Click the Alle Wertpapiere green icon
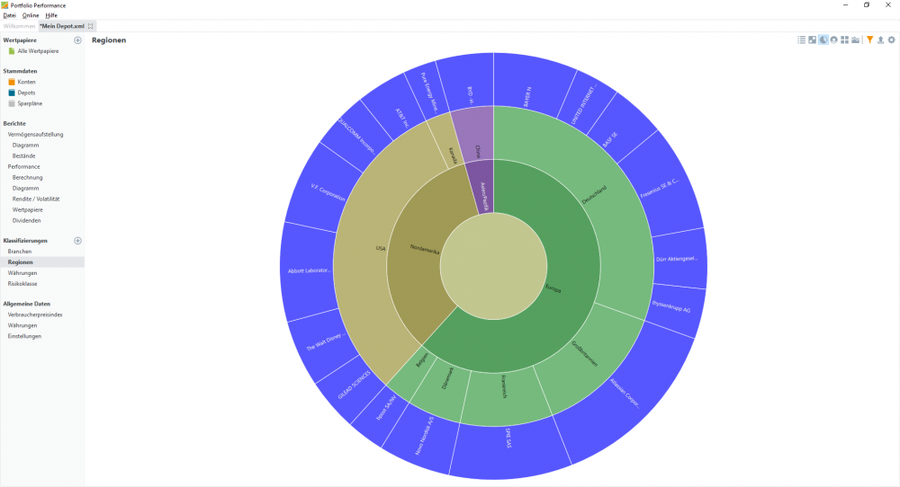 tap(12, 51)
